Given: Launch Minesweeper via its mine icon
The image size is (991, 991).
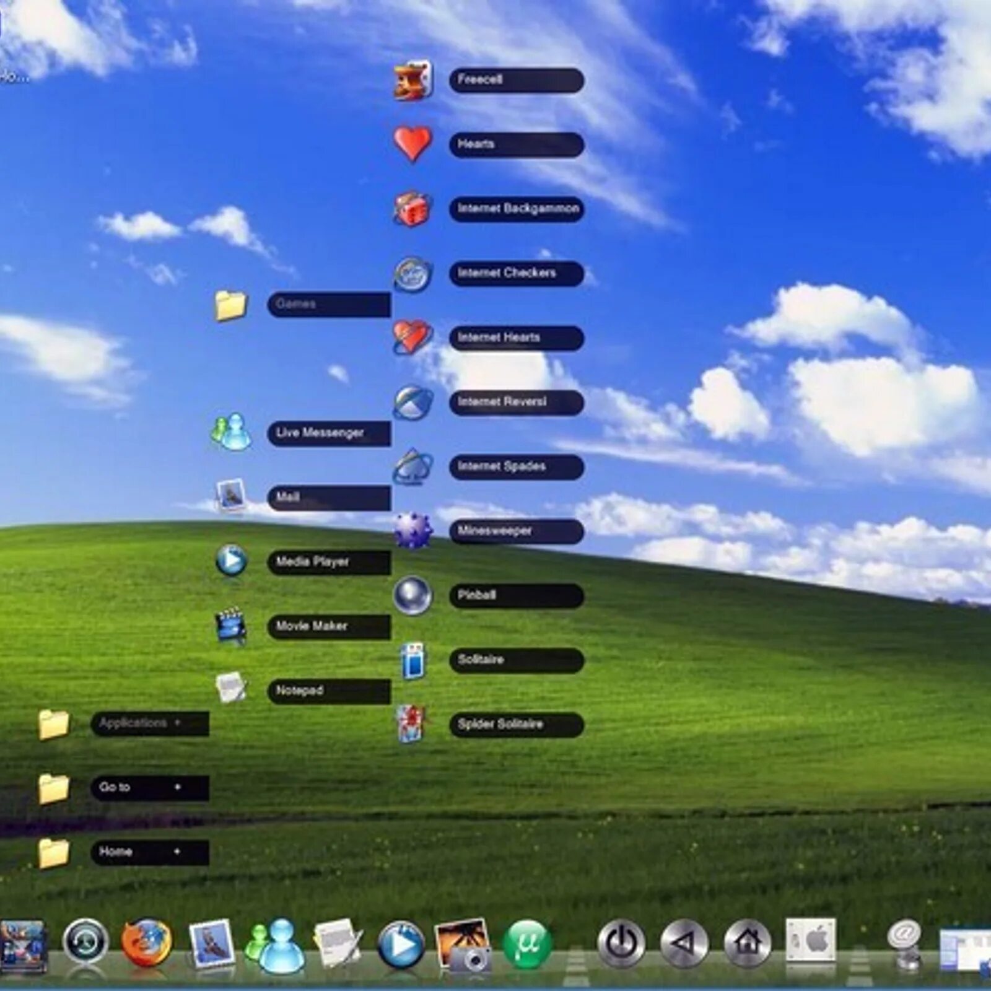Looking at the screenshot, I should pyautogui.click(x=413, y=531).
